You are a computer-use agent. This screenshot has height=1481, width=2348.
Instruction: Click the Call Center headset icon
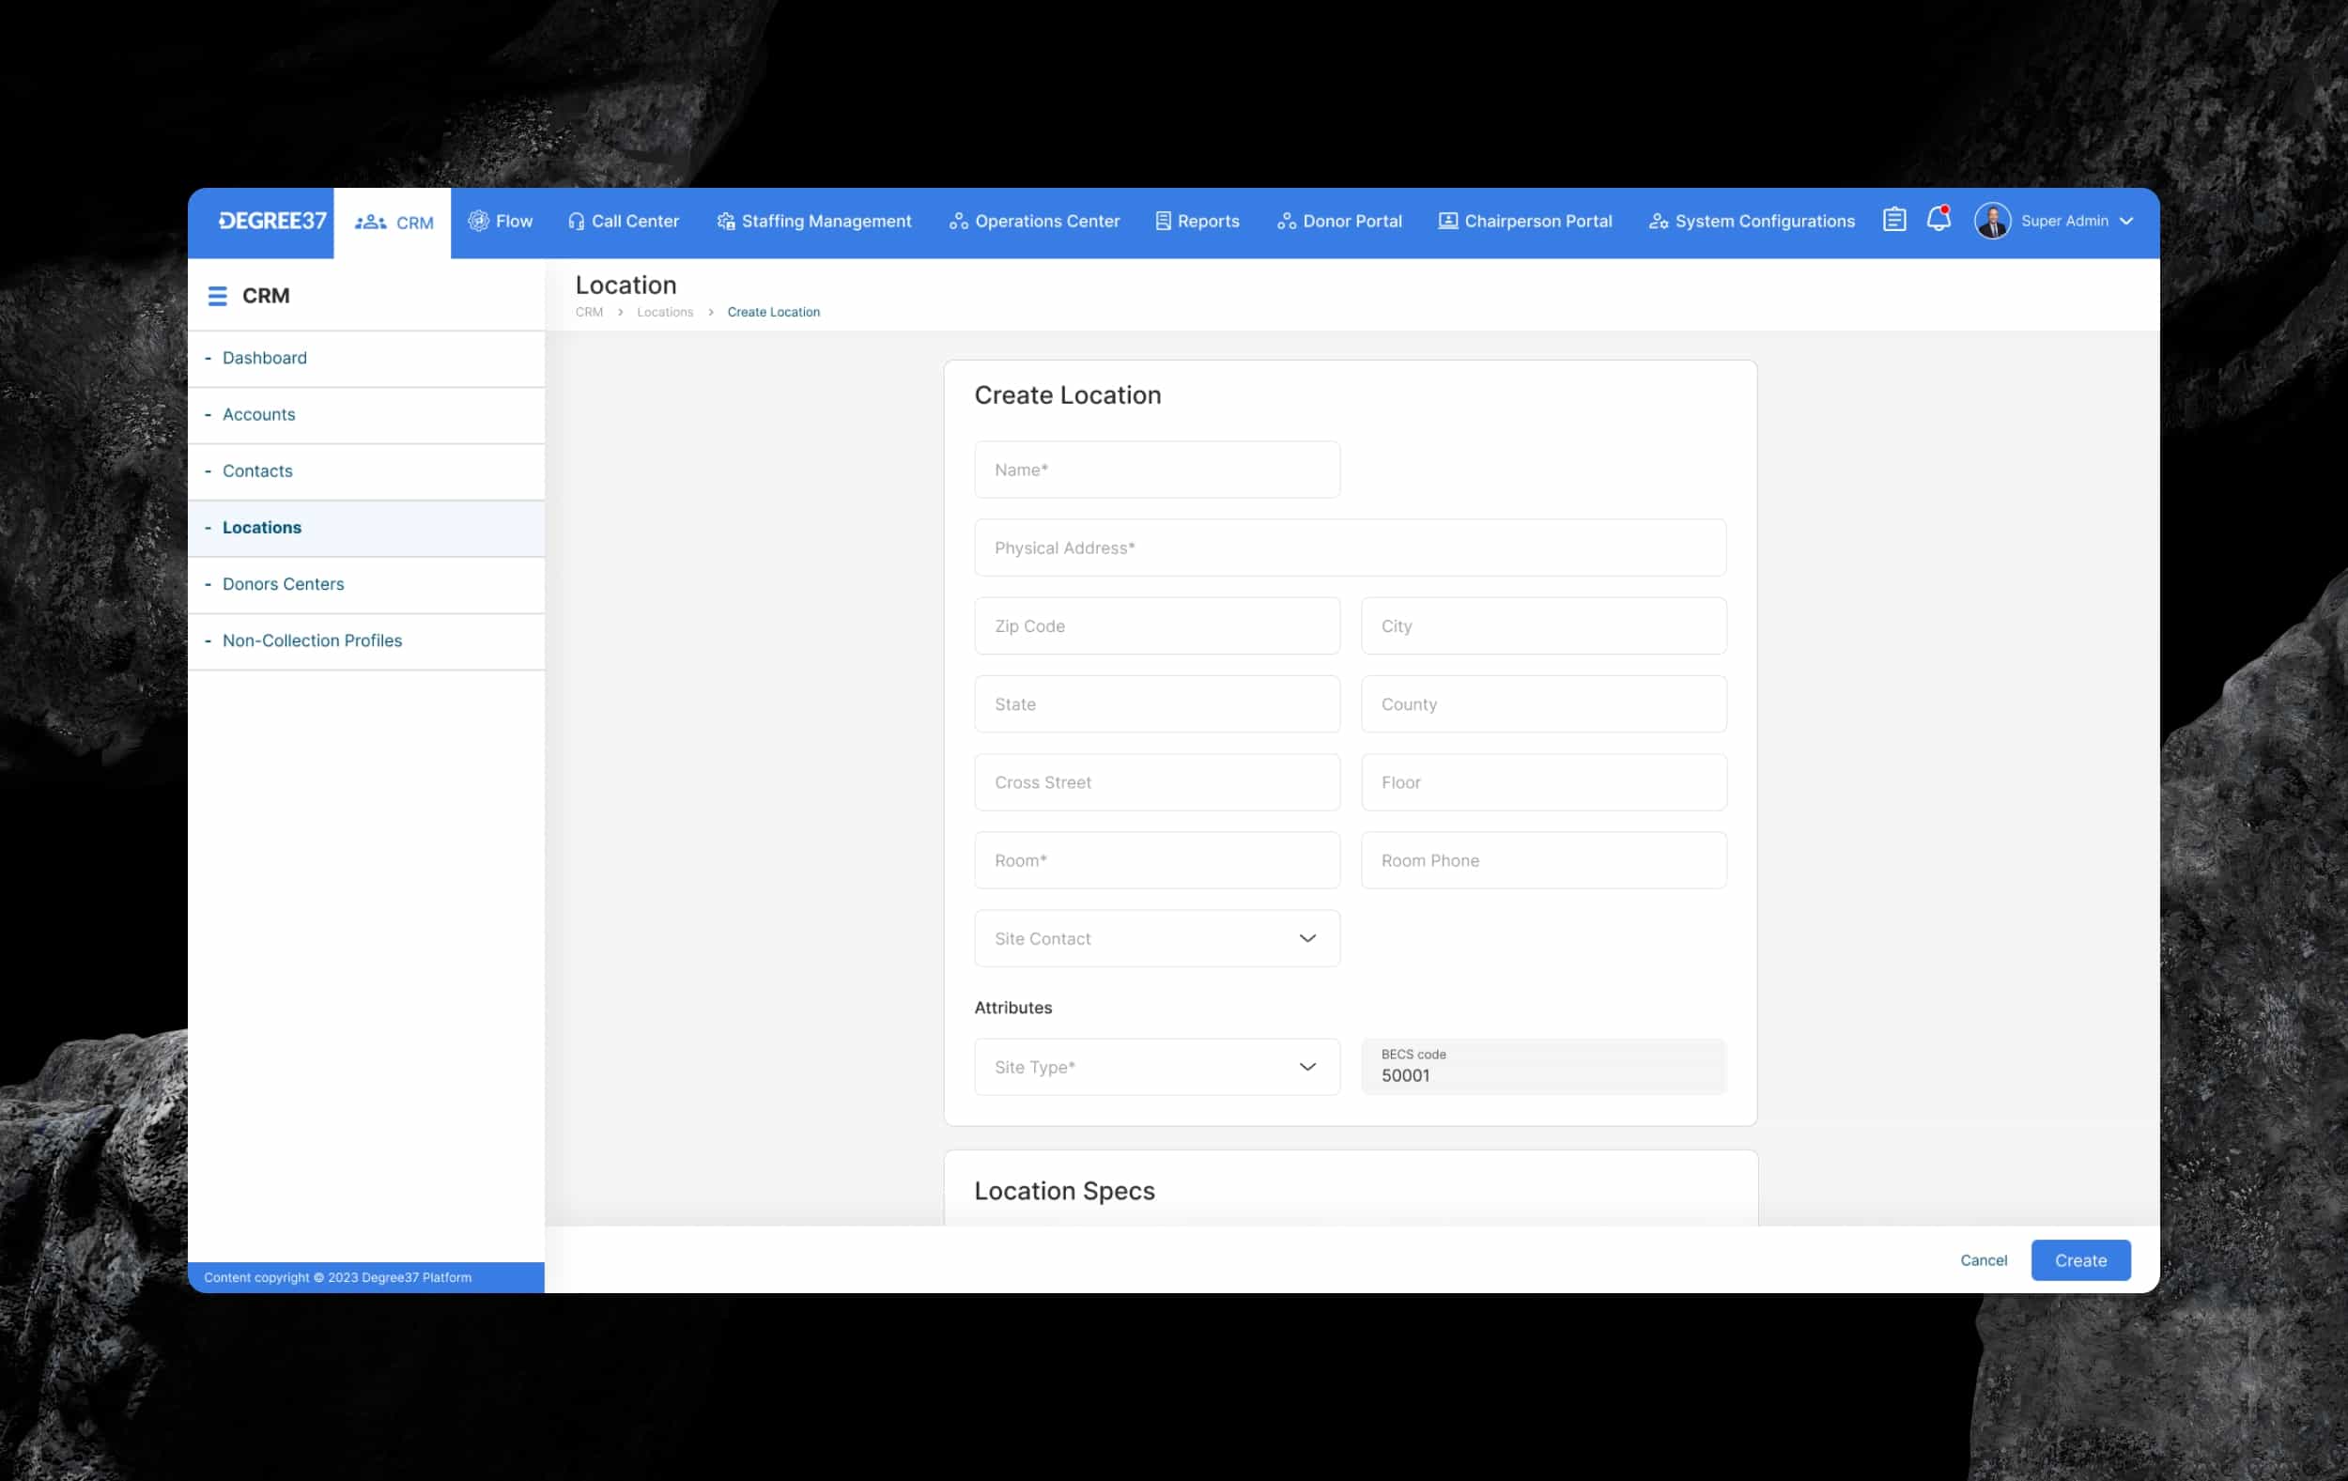point(576,223)
